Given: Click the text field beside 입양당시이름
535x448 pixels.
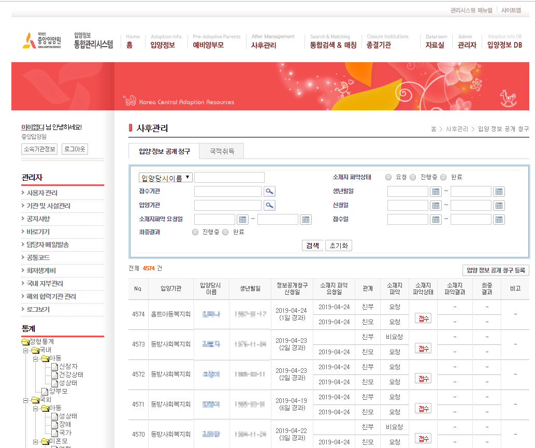Looking at the screenshot, I should 229,177.
